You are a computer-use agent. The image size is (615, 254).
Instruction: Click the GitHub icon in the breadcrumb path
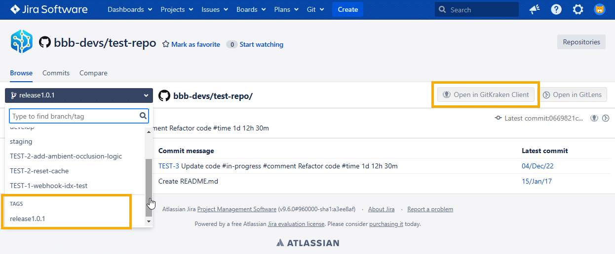(x=164, y=95)
